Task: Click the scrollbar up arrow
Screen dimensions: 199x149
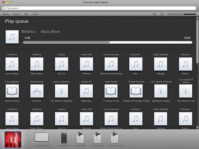Action: click(197, 18)
